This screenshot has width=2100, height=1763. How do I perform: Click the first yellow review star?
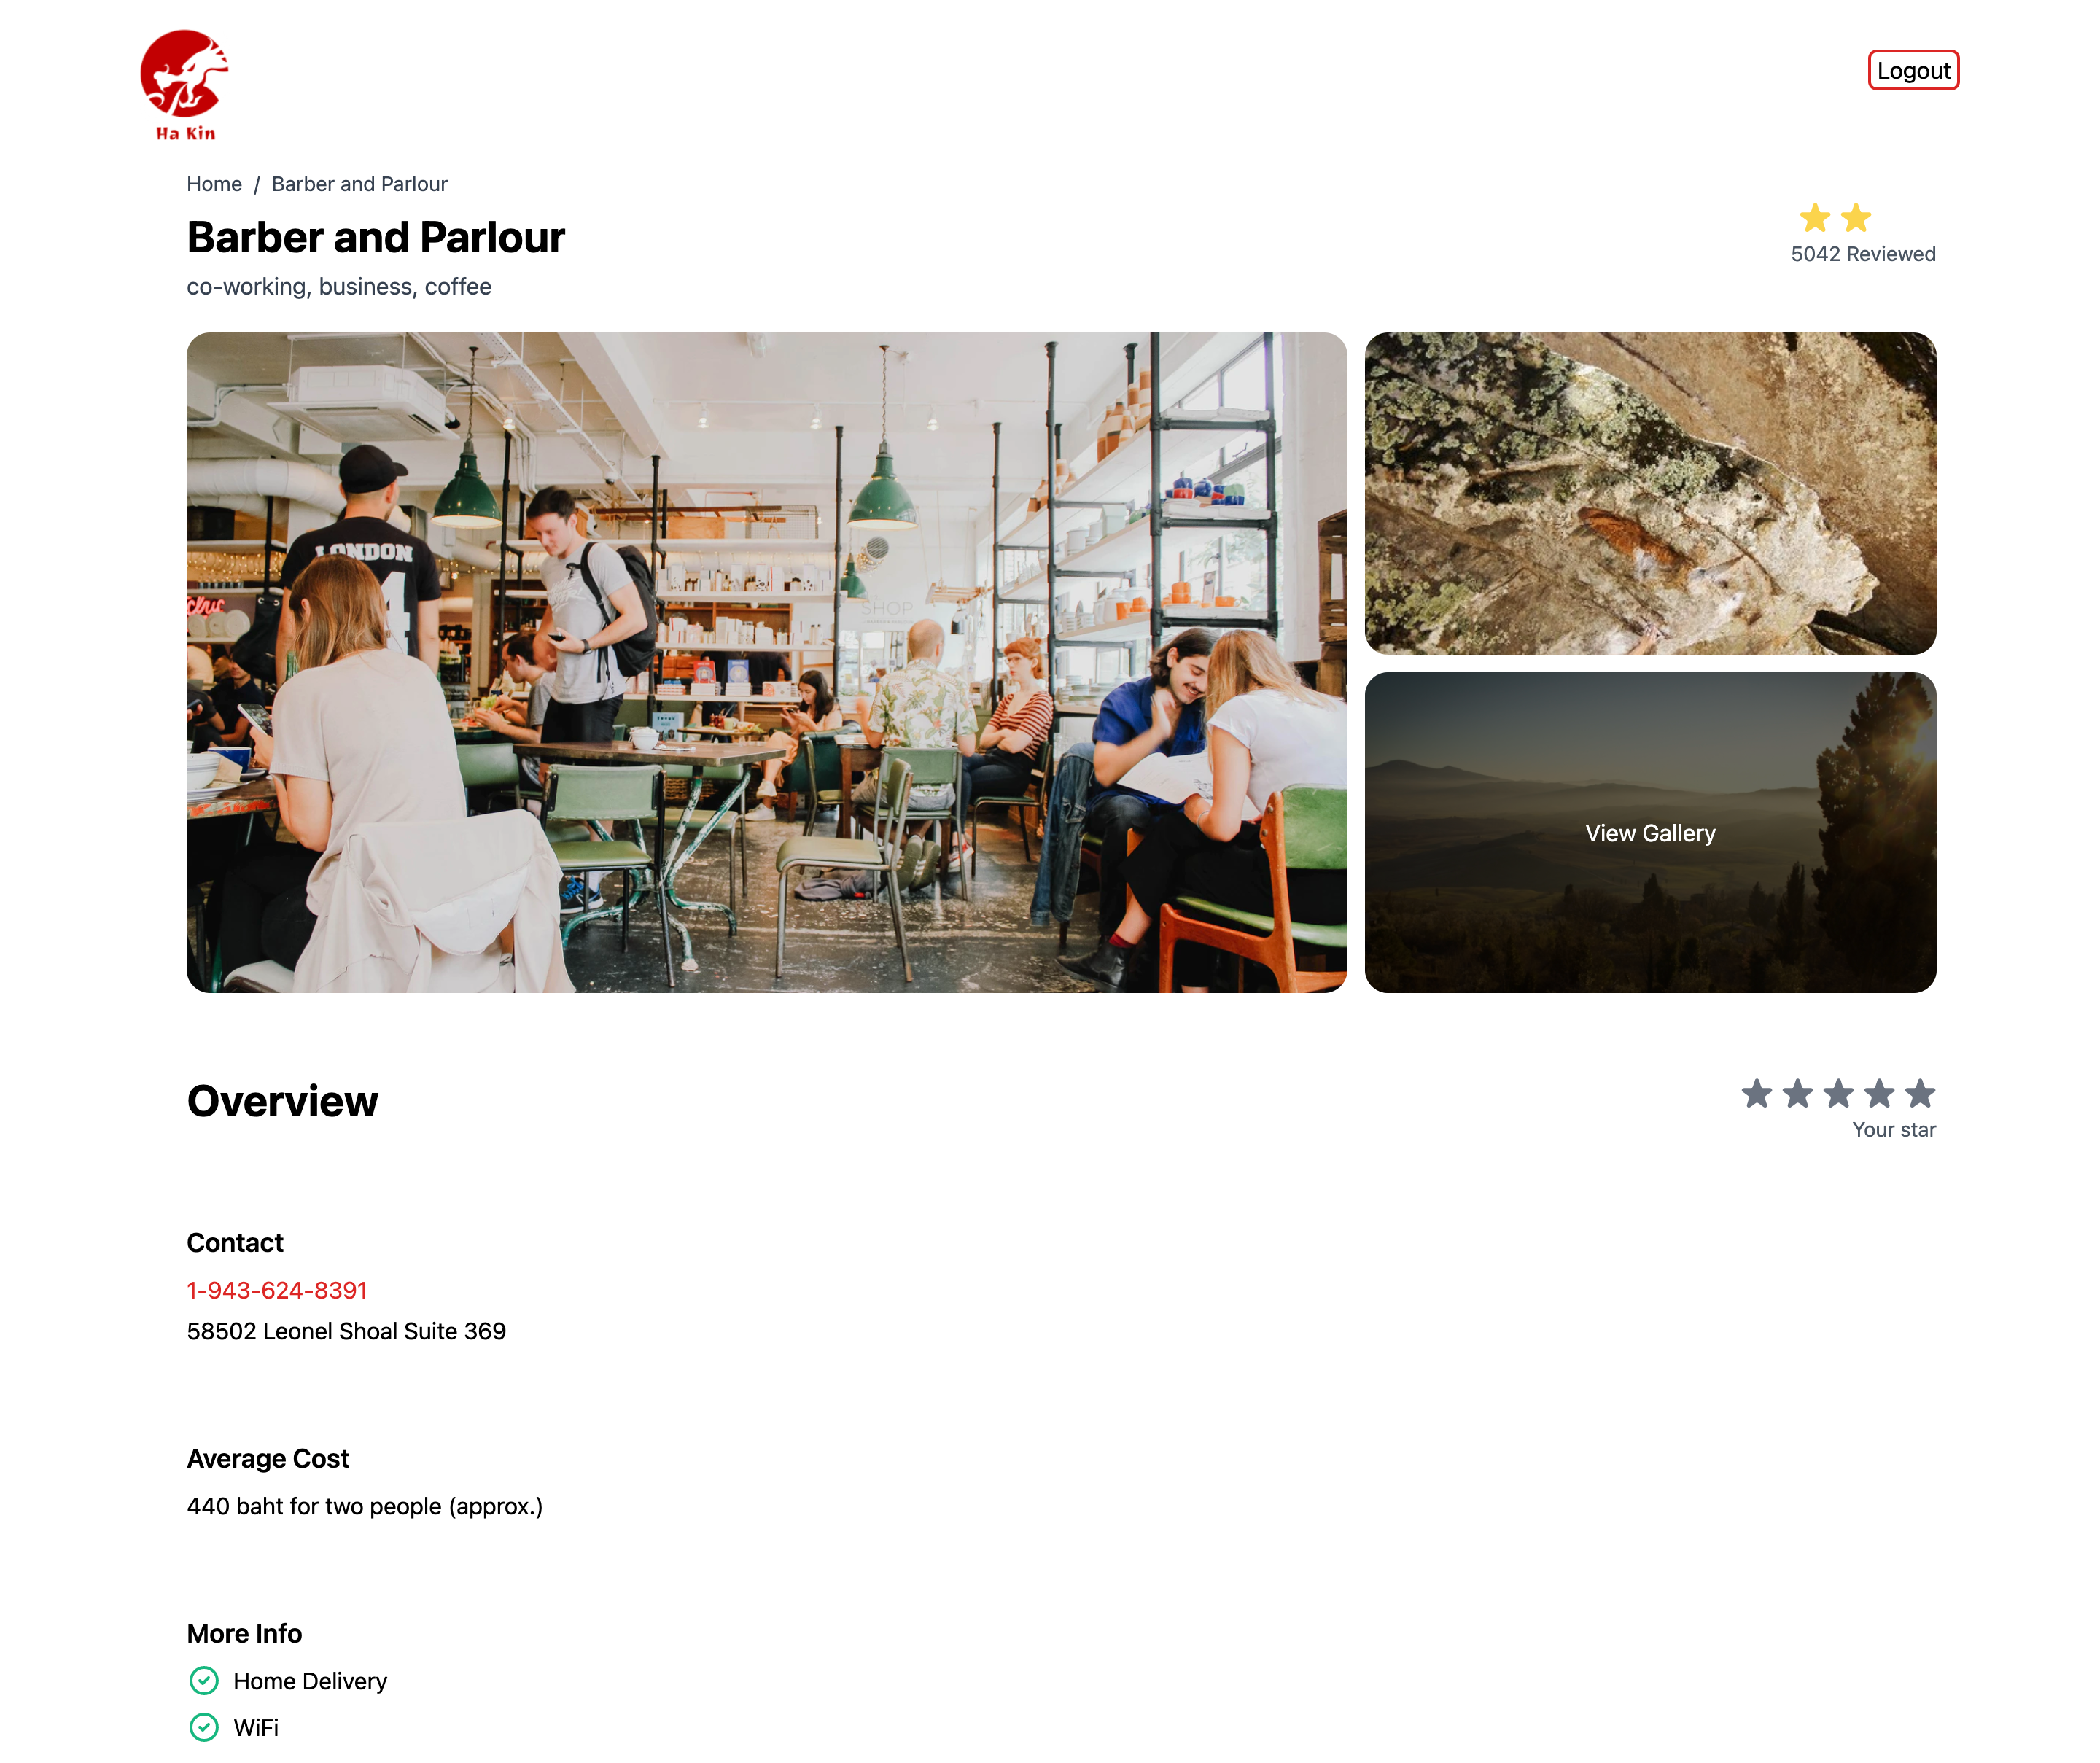click(1815, 217)
